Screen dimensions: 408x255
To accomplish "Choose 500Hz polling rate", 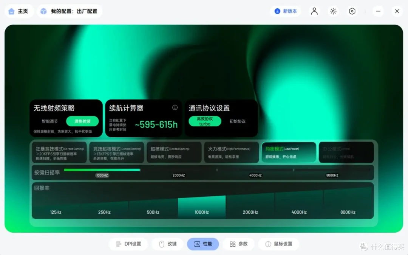I will pyautogui.click(x=153, y=212).
